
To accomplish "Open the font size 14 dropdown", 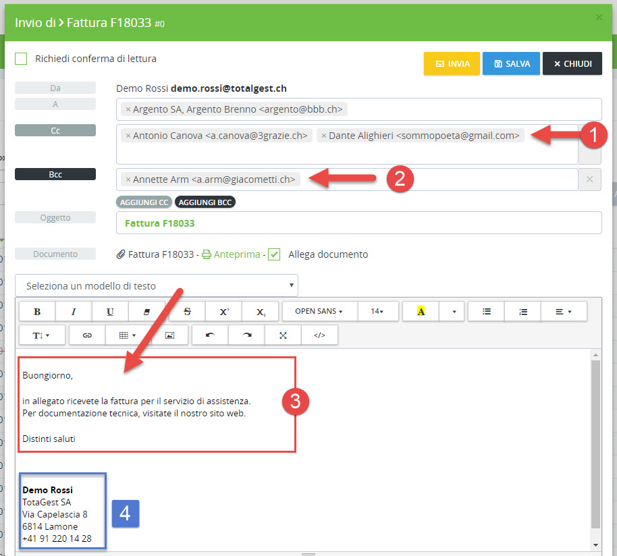I will (x=376, y=312).
